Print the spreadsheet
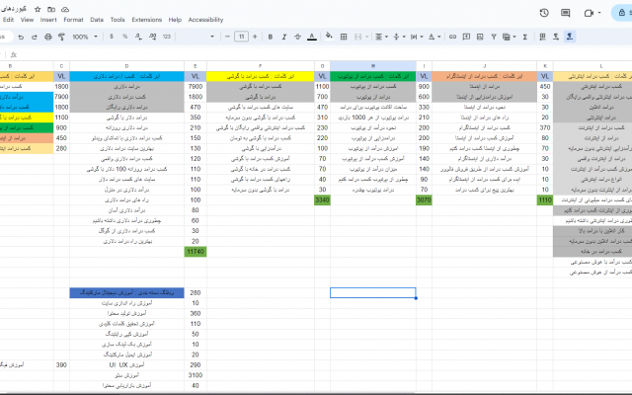This screenshot has width=632, height=395. (x=48, y=37)
